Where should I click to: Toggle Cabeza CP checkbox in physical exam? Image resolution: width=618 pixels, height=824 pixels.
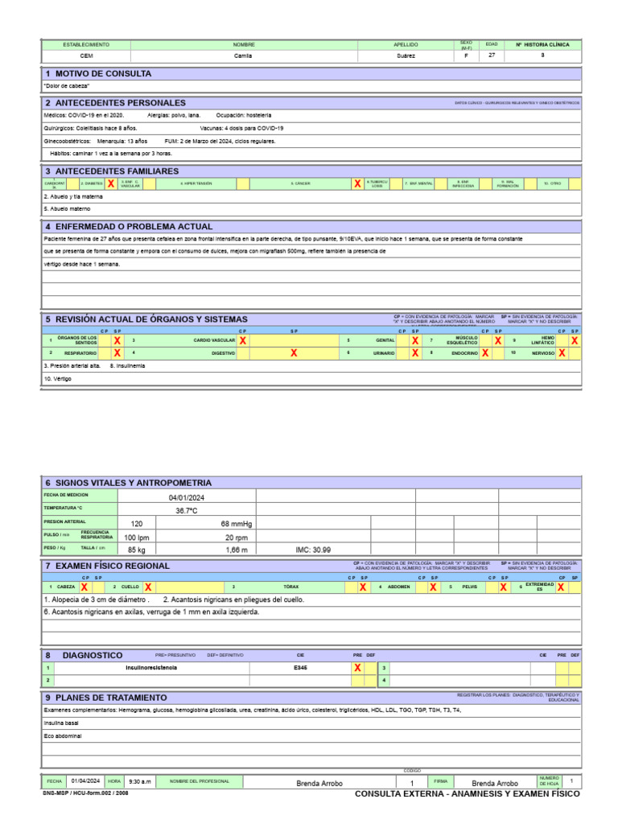[x=84, y=587]
